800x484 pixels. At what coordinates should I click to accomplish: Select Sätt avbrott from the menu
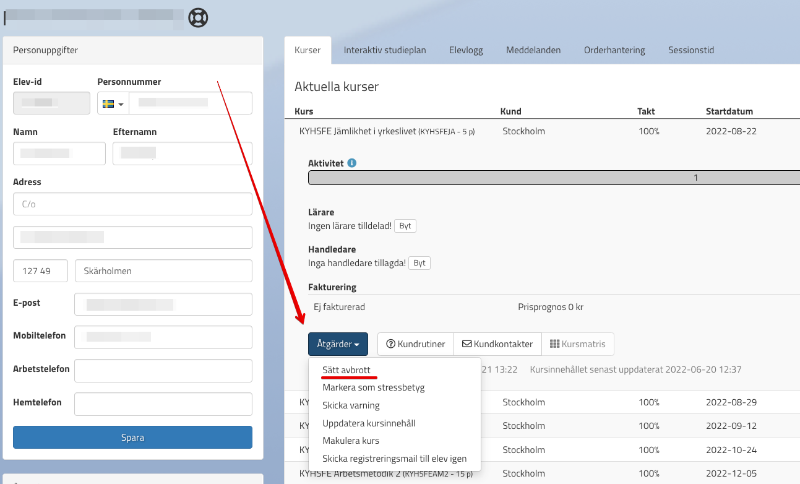(x=346, y=370)
